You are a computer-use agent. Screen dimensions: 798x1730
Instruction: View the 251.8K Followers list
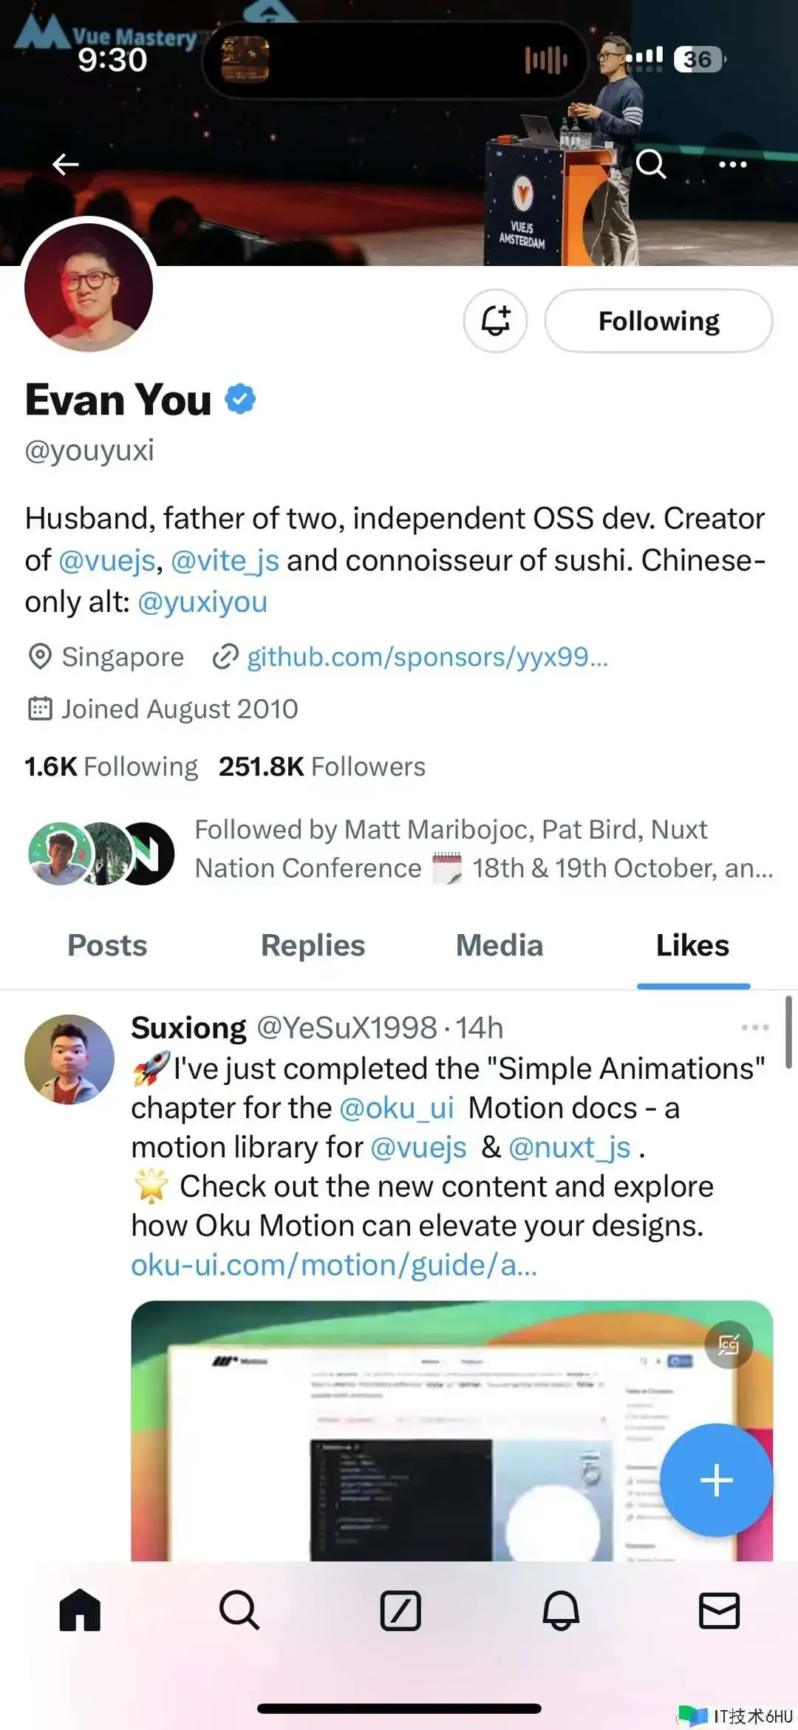(x=322, y=766)
